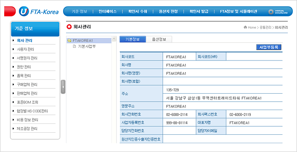Click the 공통관리 breadcrumb link
Image resolution: width=297 pixels, height=152 pixels.
(265, 28)
